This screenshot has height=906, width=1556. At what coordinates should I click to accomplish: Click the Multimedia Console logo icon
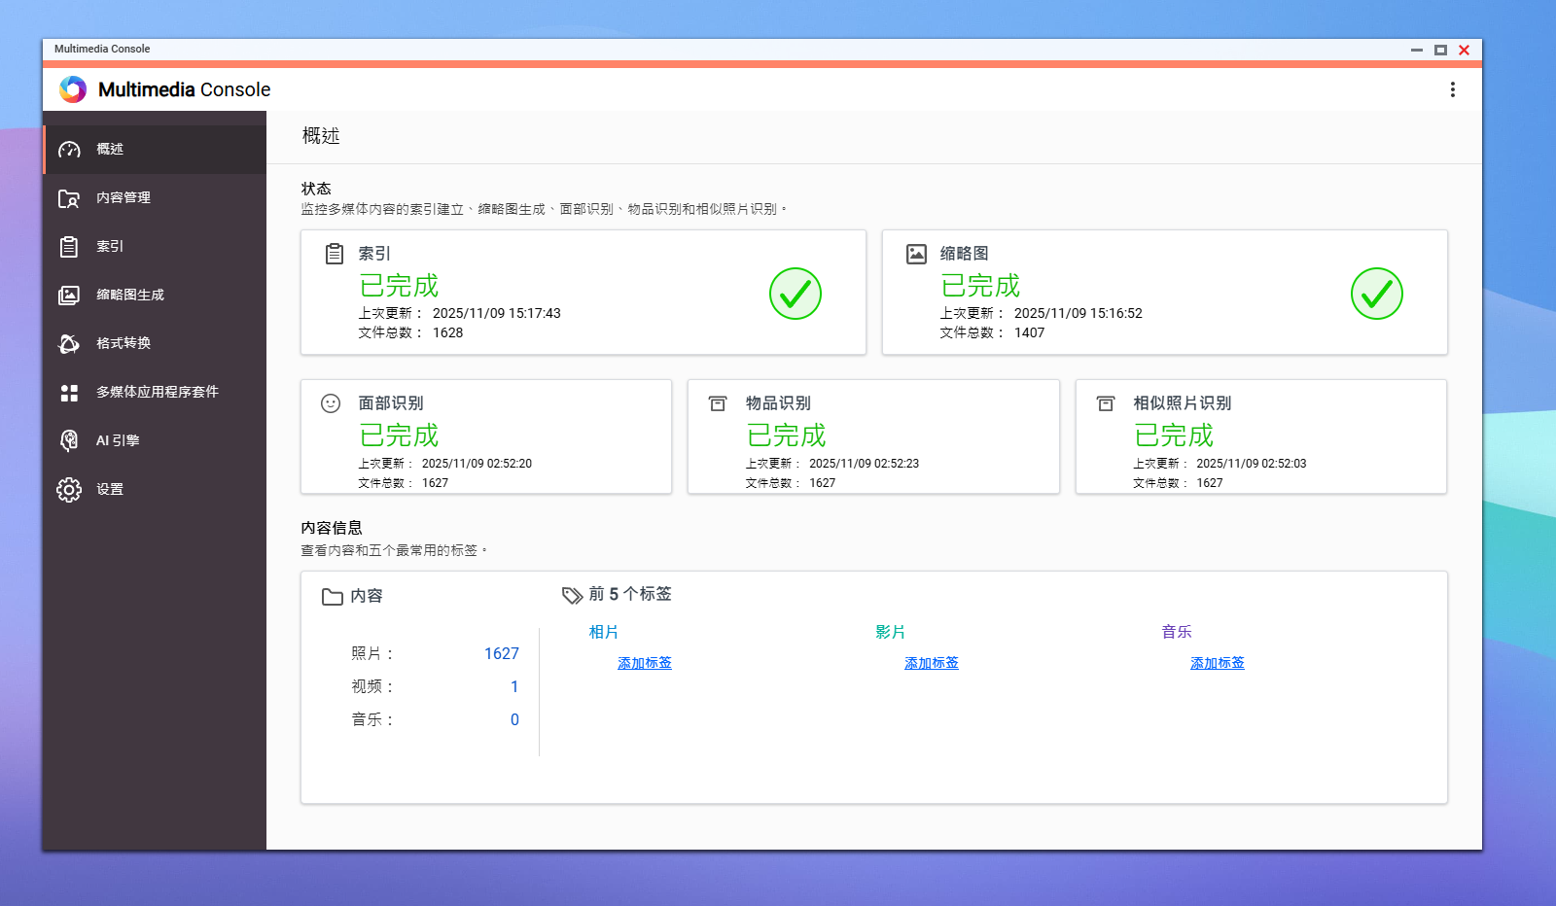click(73, 89)
